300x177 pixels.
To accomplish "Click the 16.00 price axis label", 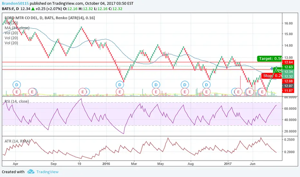I will point(288,23).
